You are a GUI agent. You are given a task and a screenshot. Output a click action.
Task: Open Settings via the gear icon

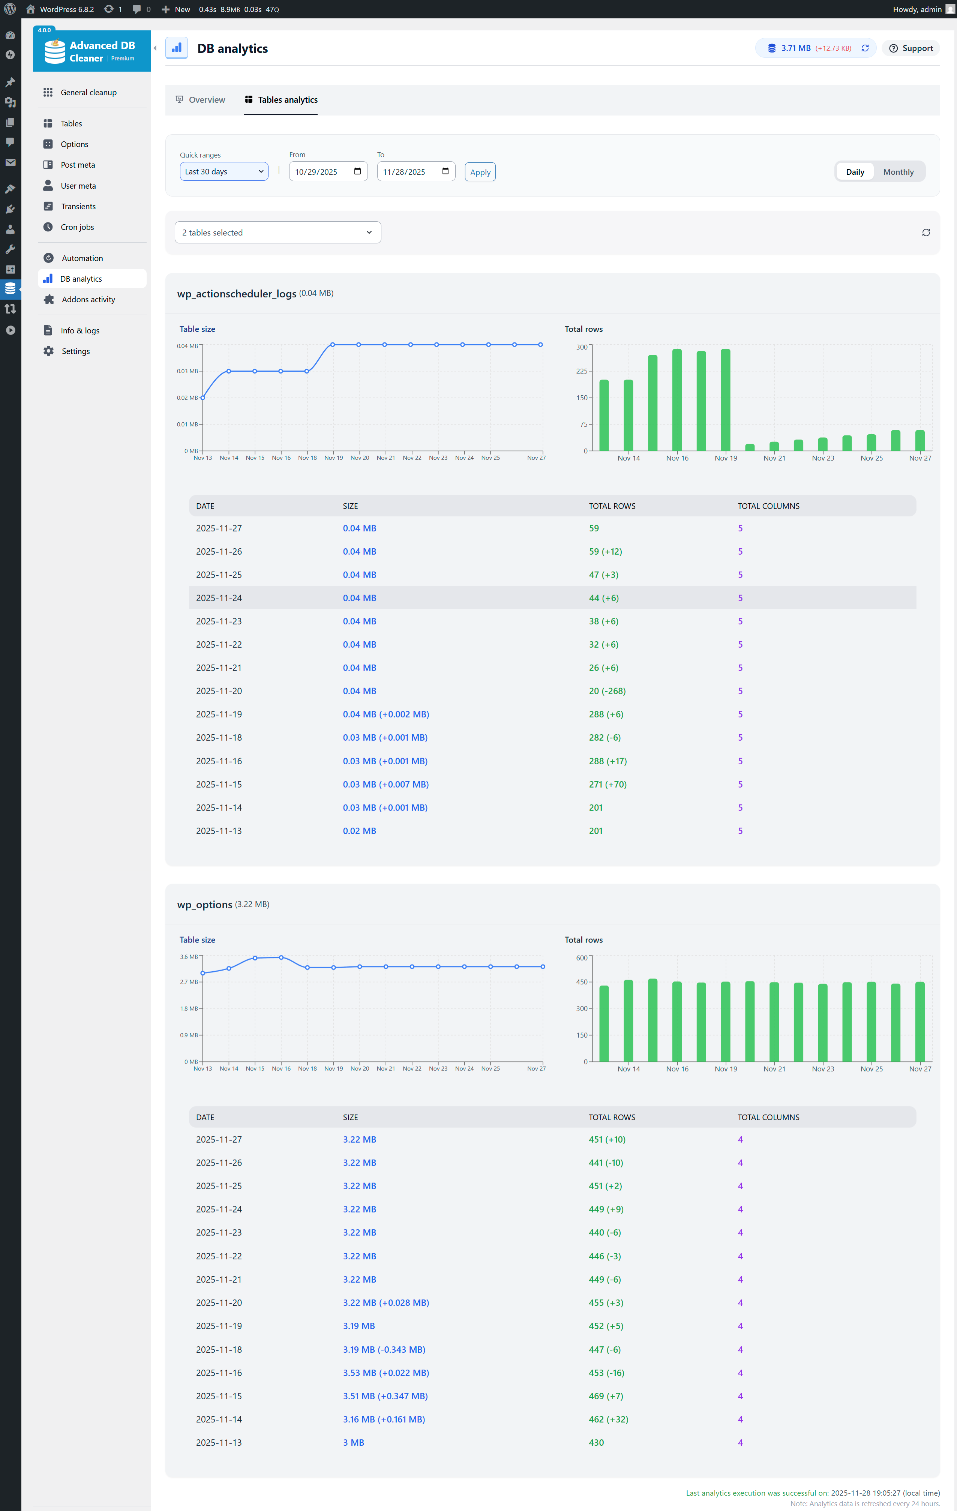point(49,351)
